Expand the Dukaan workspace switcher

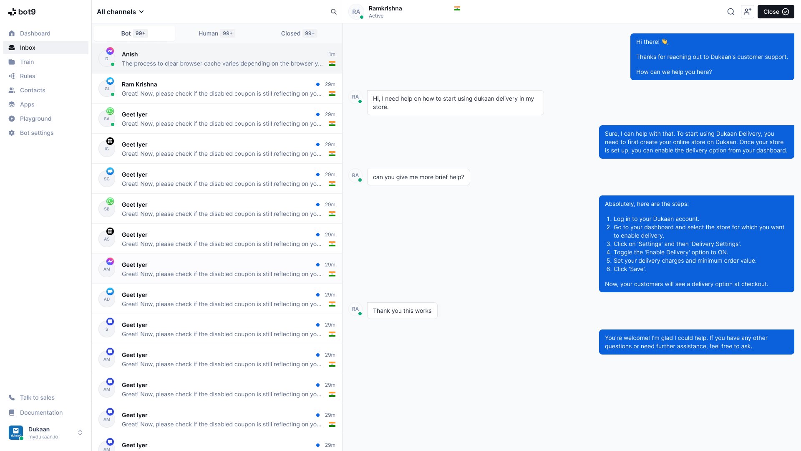pyautogui.click(x=80, y=433)
